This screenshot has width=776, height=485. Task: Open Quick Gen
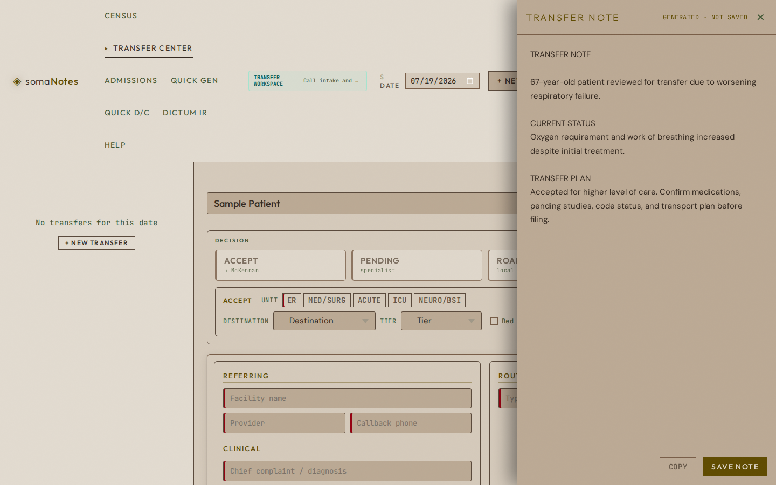click(195, 80)
